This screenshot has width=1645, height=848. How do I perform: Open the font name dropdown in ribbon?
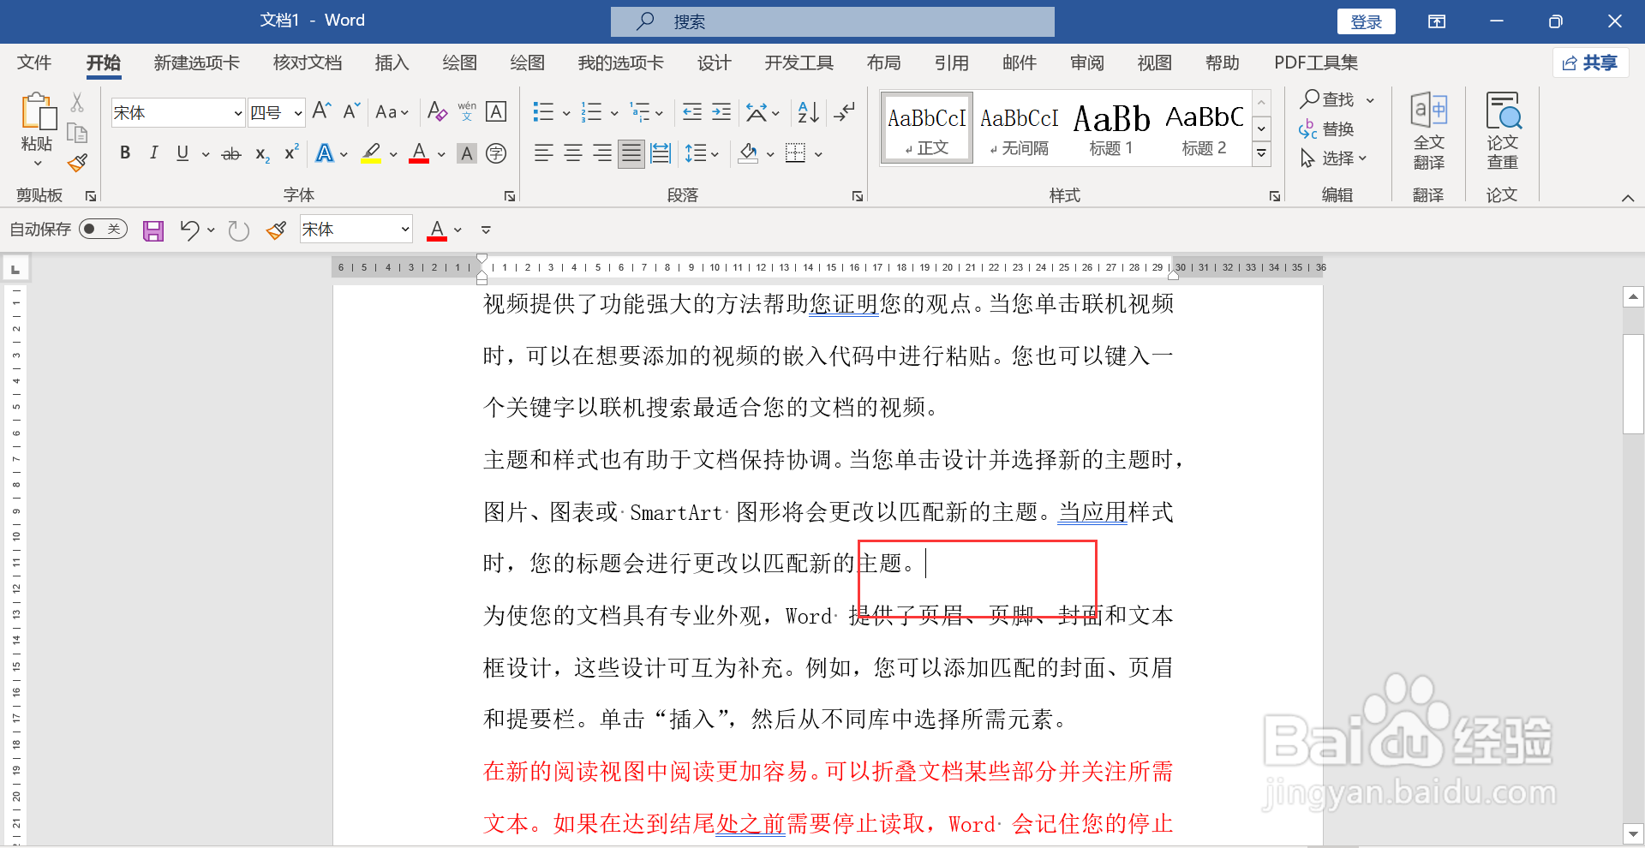pyautogui.click(x=238, y=113)
